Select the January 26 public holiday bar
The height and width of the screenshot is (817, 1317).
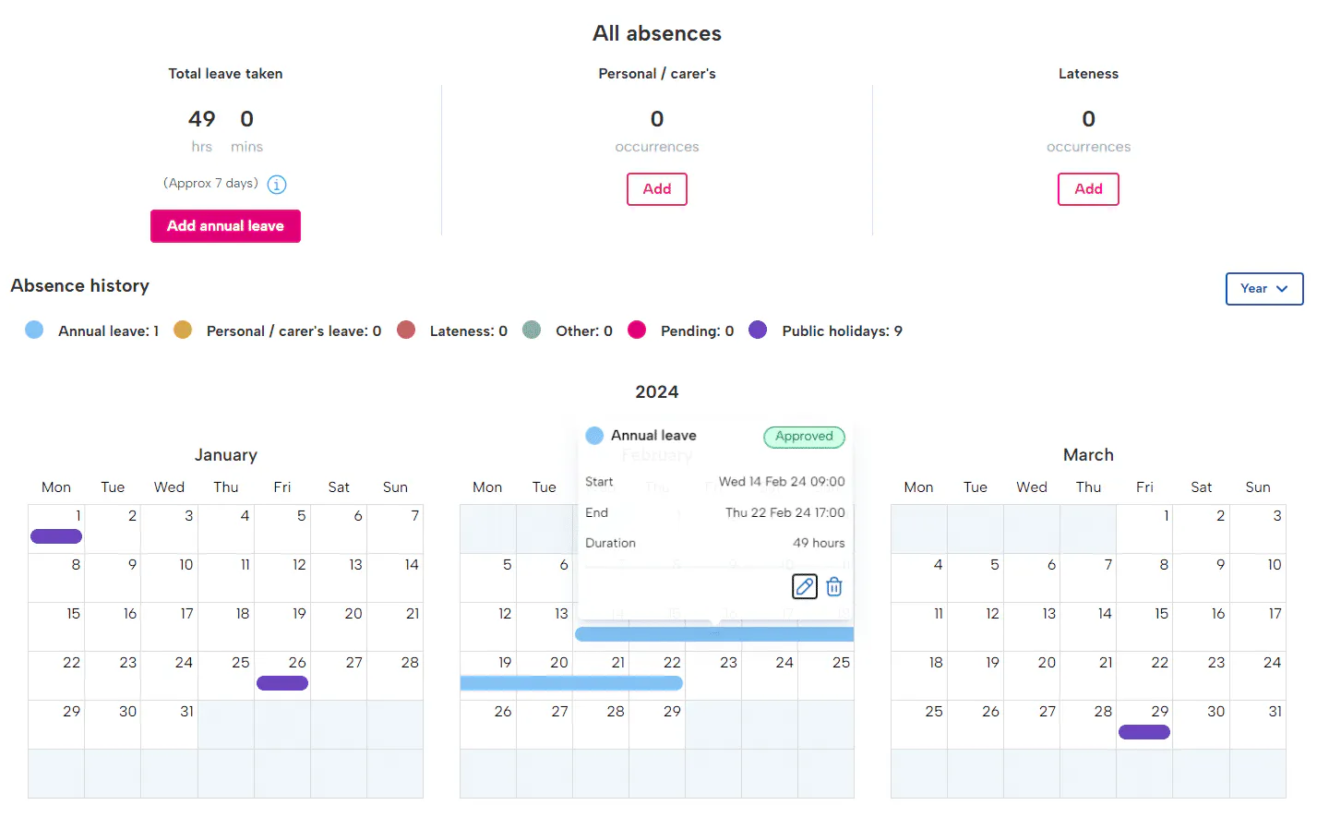(282, 683)
